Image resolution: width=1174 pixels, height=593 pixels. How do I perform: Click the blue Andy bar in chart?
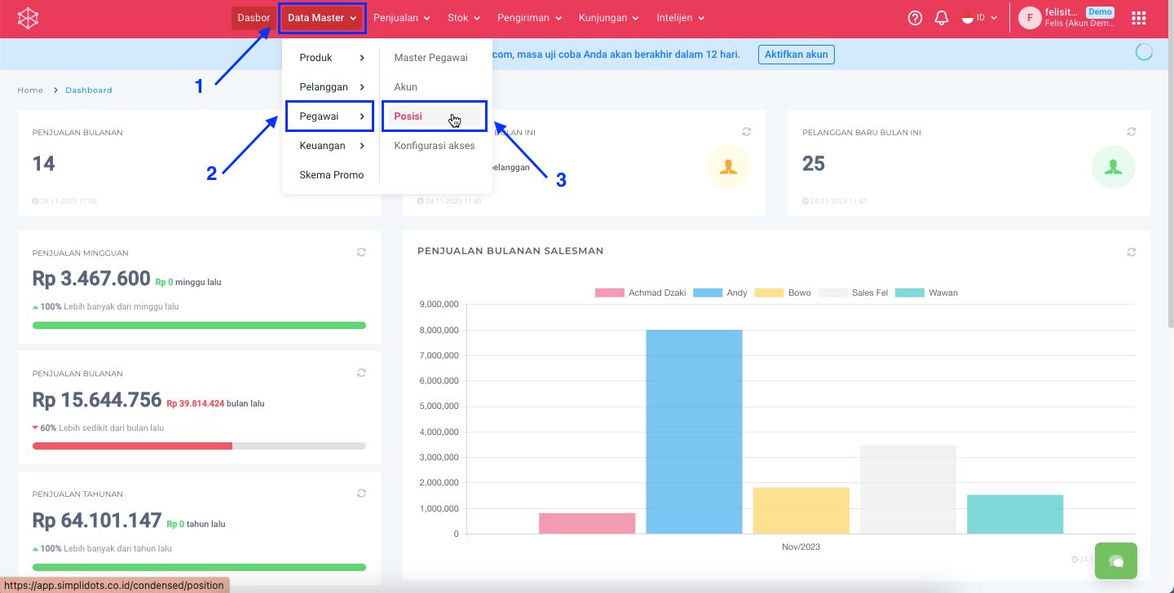[694, 432]
